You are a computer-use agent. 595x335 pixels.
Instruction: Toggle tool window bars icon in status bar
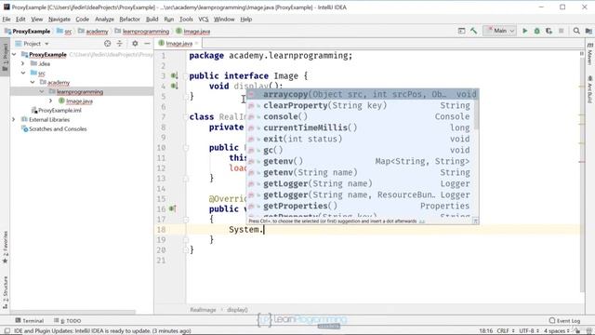pos(7,331)
